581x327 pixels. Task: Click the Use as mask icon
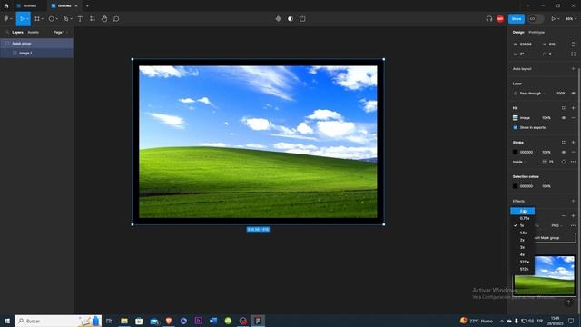pos(290,19)
